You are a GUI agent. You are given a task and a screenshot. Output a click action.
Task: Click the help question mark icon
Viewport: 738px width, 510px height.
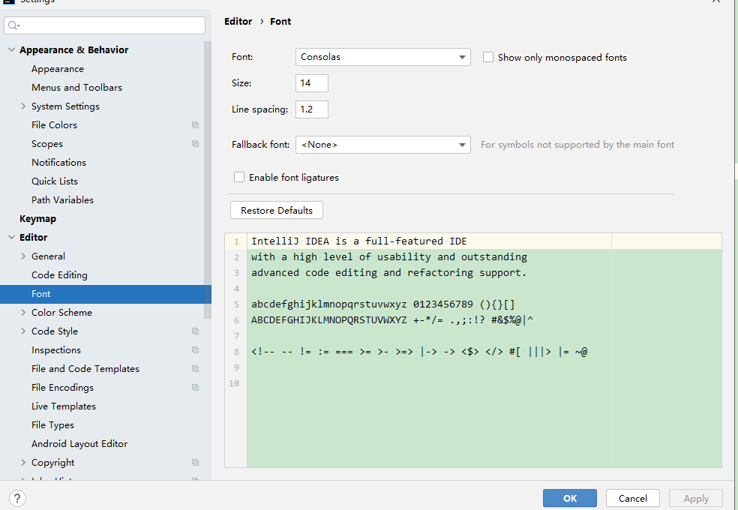tap(18, 498)
